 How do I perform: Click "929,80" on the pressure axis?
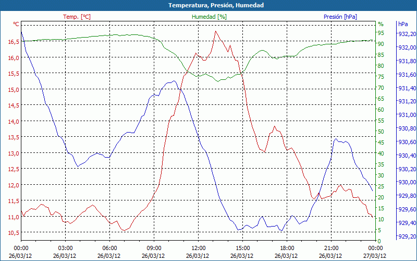click(407, 196)
